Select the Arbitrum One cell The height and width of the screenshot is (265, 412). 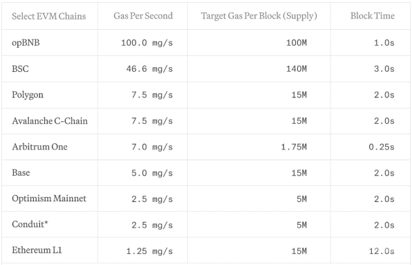click(x=39, y=147)
